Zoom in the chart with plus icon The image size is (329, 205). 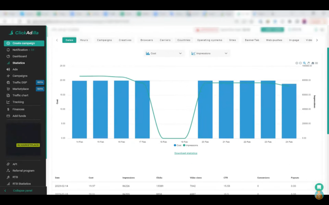pyautogui.click(x=297, y=63)
